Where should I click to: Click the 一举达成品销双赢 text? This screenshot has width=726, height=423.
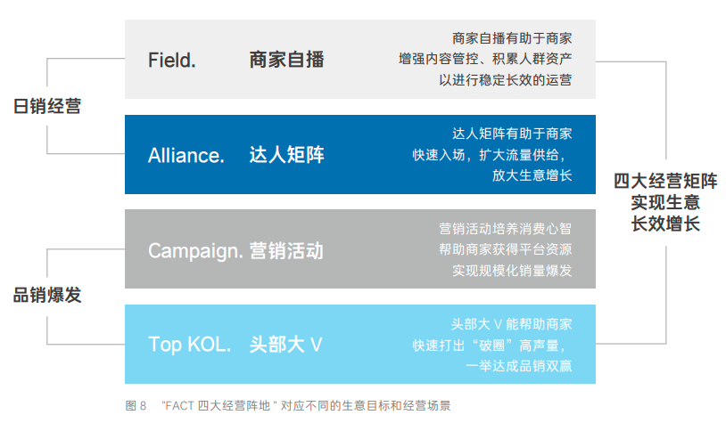pyautogui.click(x=518, y=366)
